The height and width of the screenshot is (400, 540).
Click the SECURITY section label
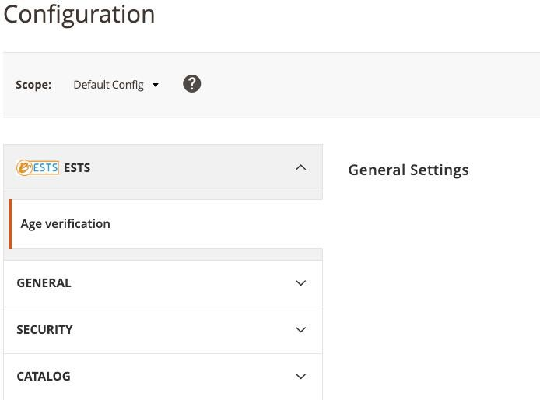(x=44, y=330)
